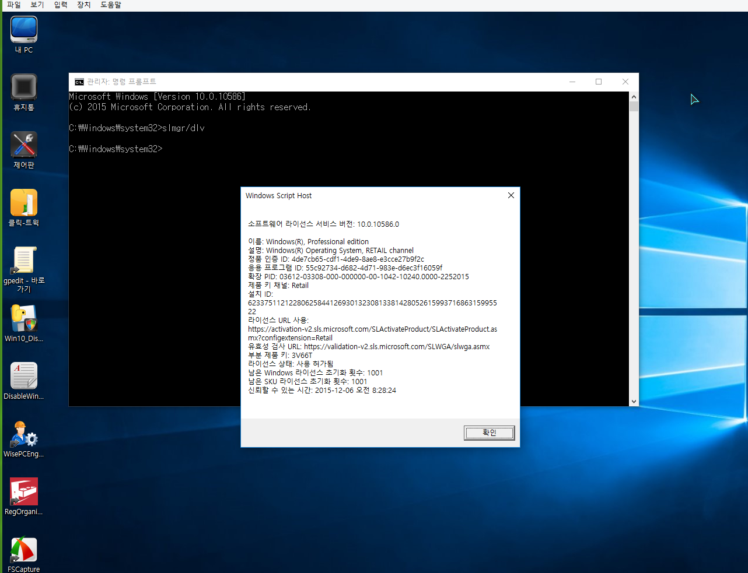
Task: Close the command prompt window
Action: (625, 82)
